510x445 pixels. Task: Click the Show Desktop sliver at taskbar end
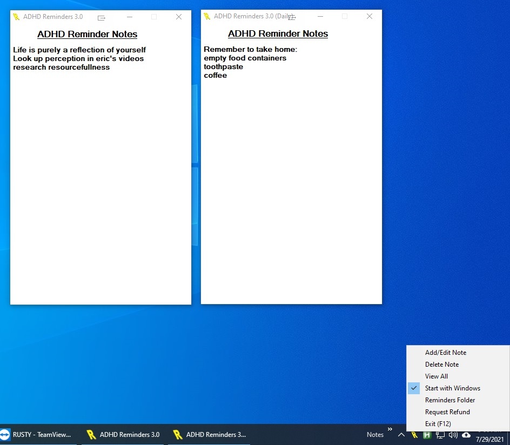click(508, 435)
